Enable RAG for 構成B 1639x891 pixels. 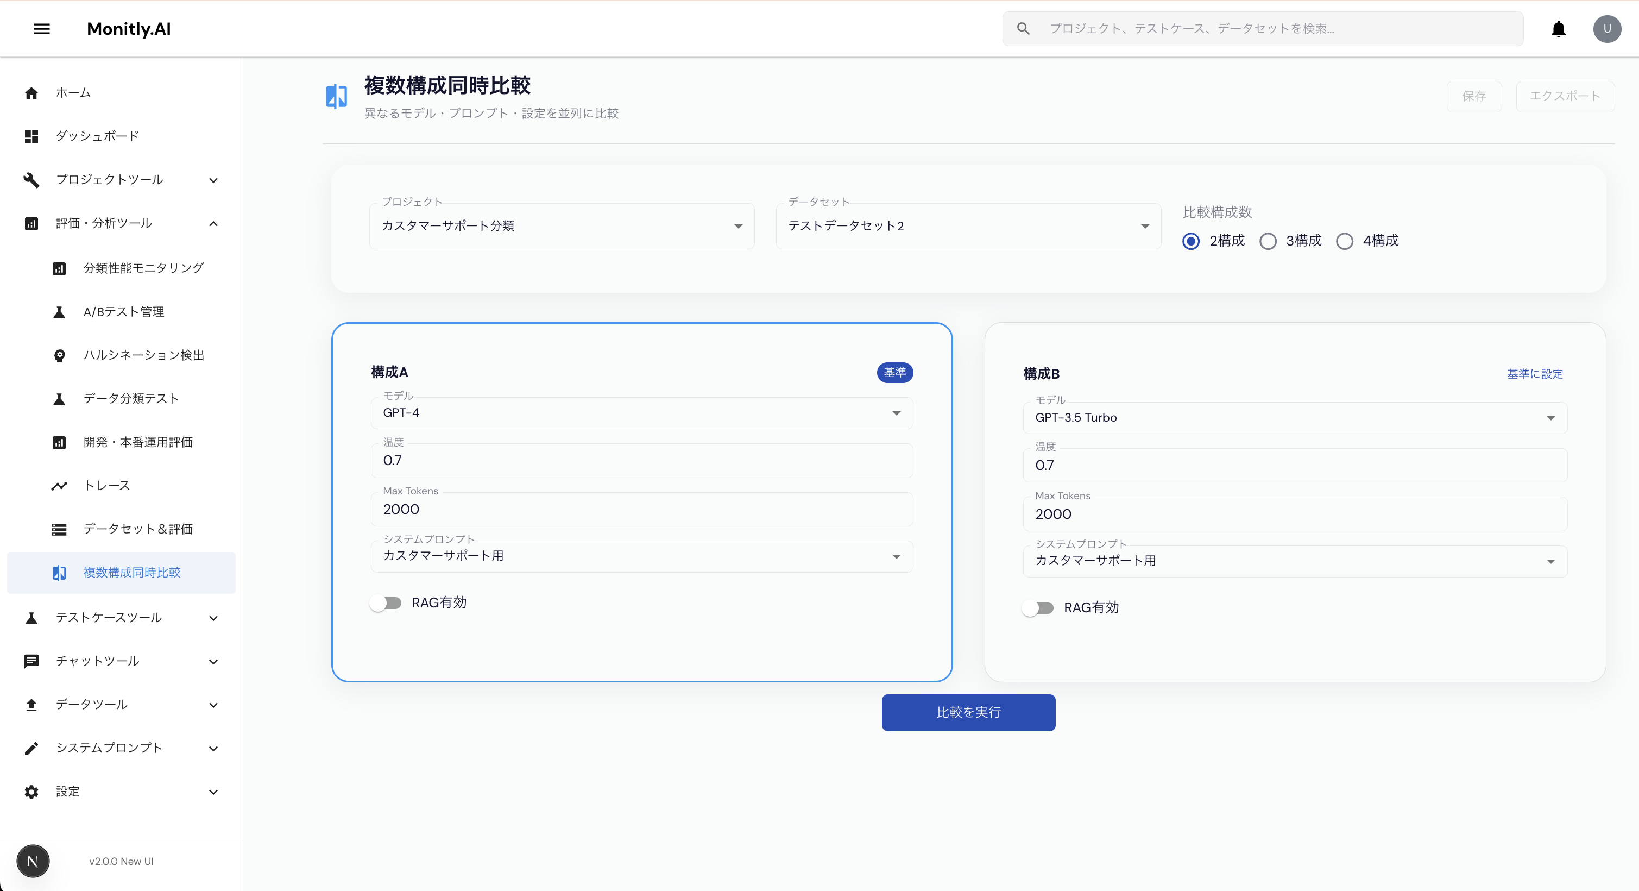coord(1038,607)
